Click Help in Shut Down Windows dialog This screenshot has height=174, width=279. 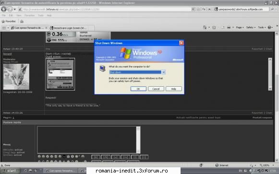[174, 89]
